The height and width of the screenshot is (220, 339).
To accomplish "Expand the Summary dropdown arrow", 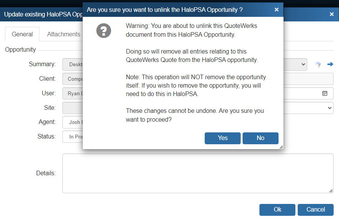I will tap(303, 64).
